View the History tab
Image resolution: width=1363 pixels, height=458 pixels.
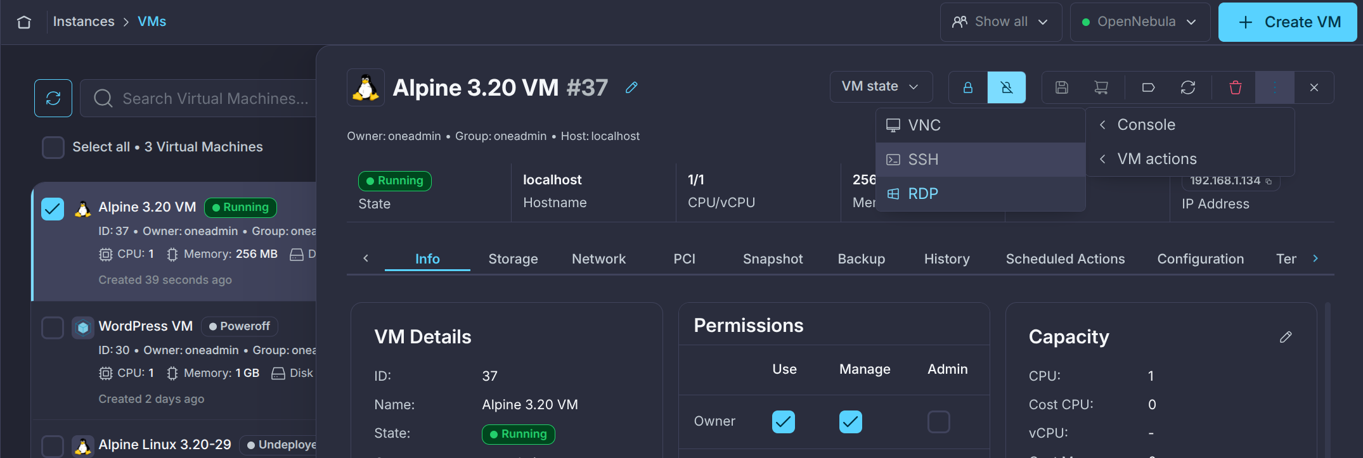(x=947, y=259)
